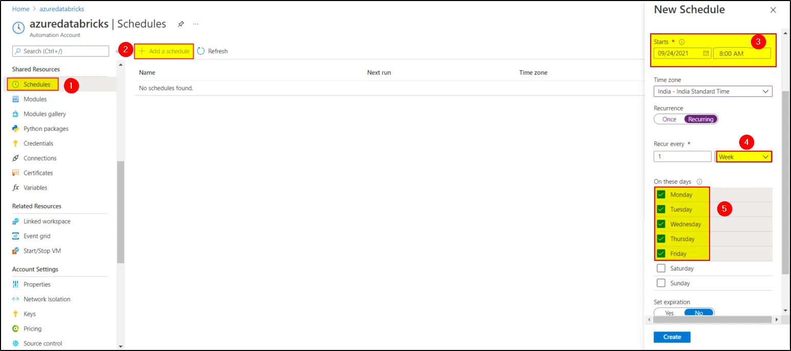Check the Sunday checkbox

661,283
